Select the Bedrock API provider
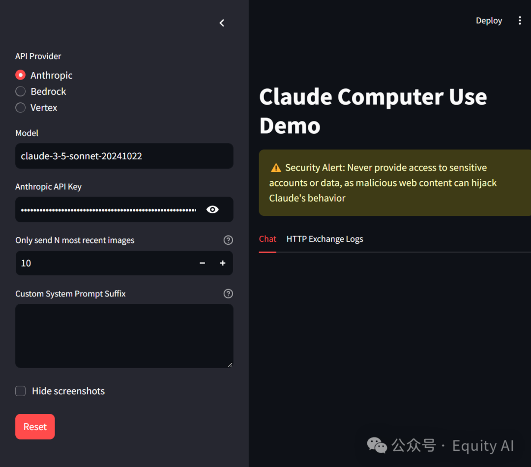The width and height of the screenshot is (531, 467). point(20,91)
